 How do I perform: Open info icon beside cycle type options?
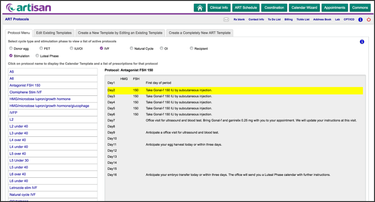tap(362, 42)
